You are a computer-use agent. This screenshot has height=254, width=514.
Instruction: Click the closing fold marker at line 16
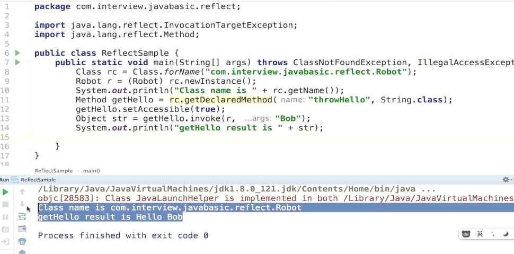pos(30,146)
